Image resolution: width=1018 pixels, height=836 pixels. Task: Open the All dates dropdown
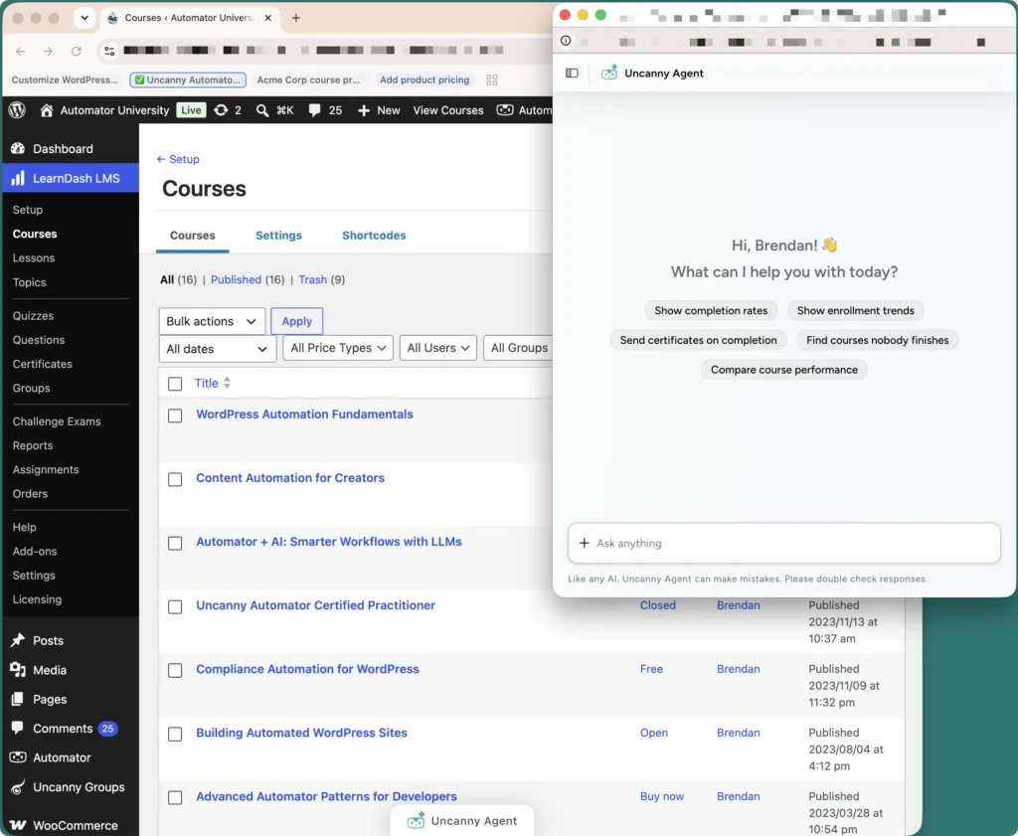tap(218, 349)
